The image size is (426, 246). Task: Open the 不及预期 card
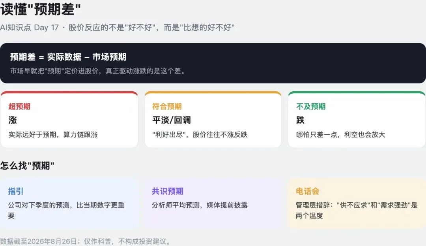coord(357,120)
